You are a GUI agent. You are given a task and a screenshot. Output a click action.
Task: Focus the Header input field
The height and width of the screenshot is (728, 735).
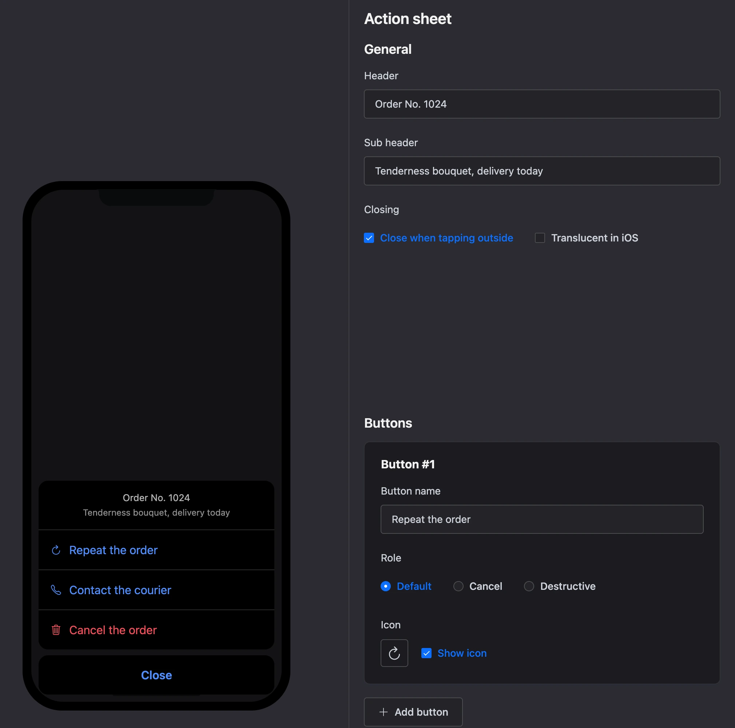[x=542, y=104]
